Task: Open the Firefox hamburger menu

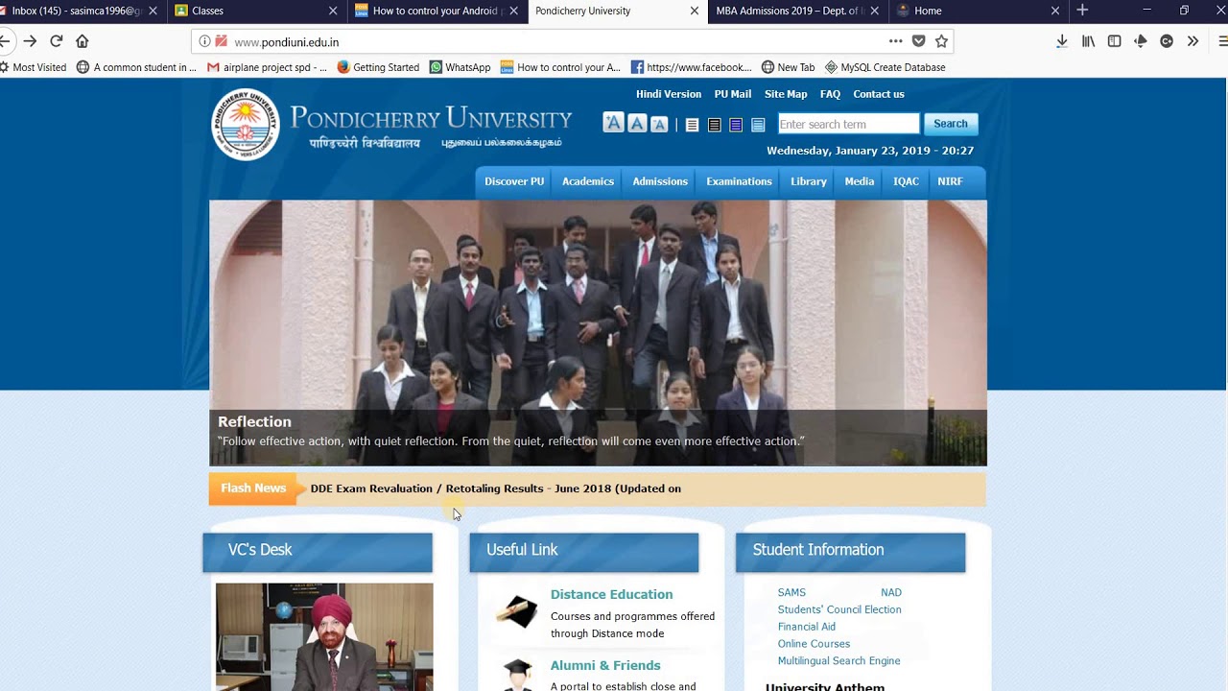Action: pos(1222,41)
